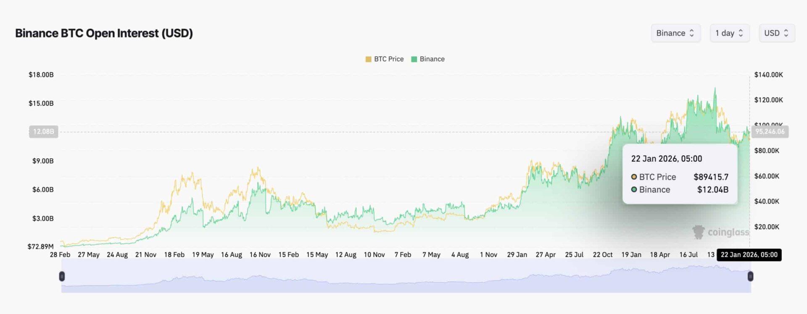807x314 pixels.
Task: Click the 95,246.06 right axis price label
Action: point(770,132)
